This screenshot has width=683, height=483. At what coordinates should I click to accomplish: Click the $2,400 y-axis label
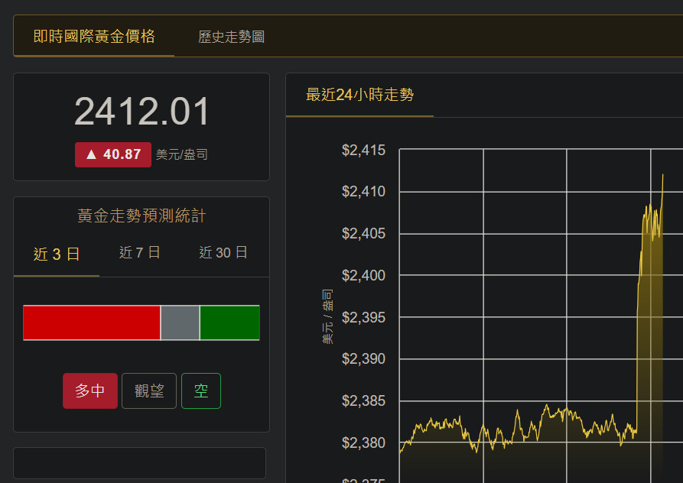click(x=363, y=275)
